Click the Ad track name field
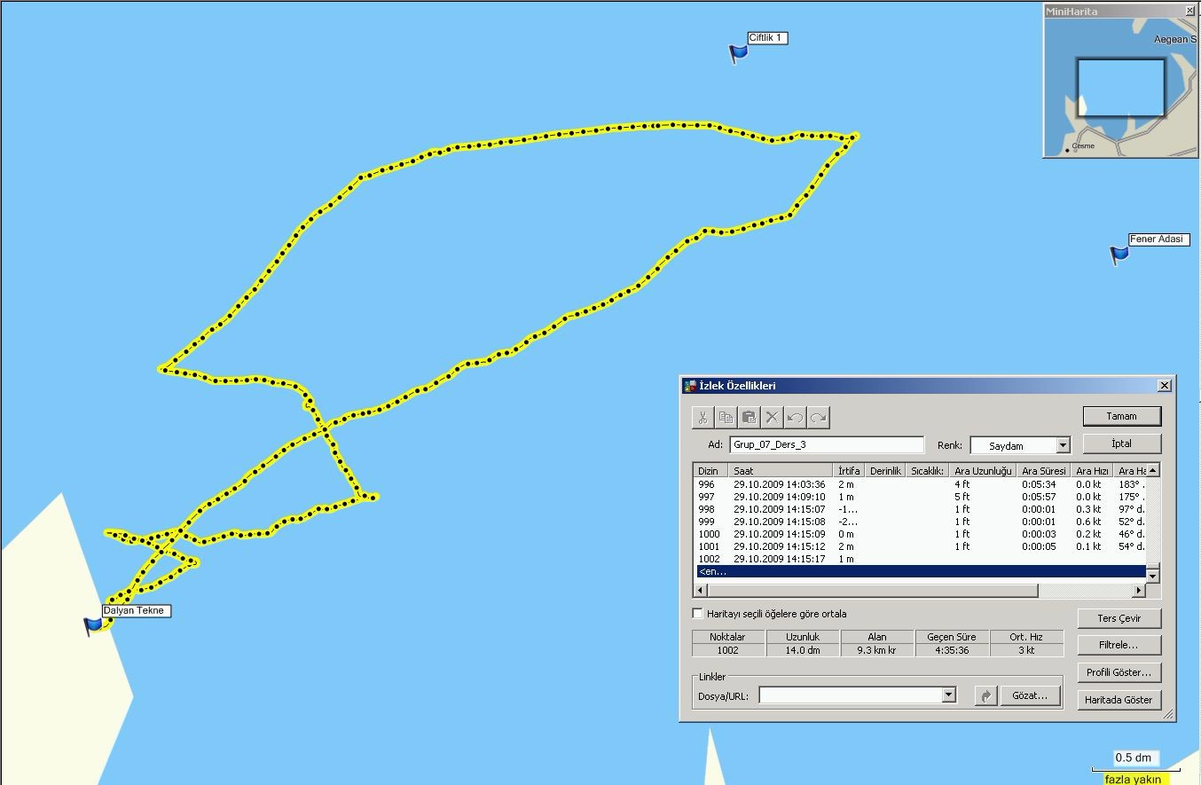The height and width of the screenshot is (785, 1201). pos(827,445)
